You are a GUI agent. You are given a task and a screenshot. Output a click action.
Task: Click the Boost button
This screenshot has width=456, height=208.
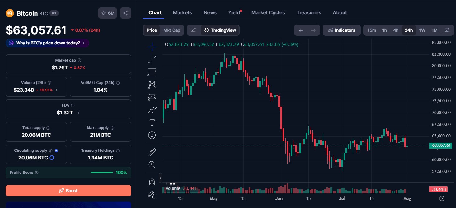[68, 191]
